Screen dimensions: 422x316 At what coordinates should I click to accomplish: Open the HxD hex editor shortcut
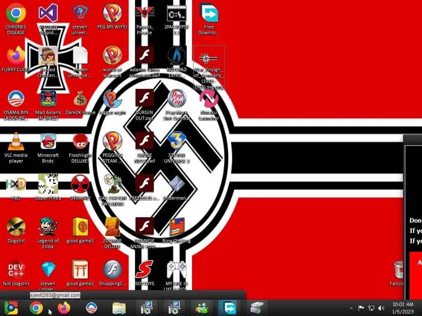[x=16, y=188]
